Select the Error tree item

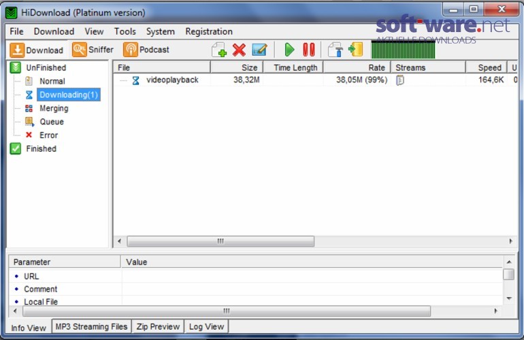tap(48, 135)
